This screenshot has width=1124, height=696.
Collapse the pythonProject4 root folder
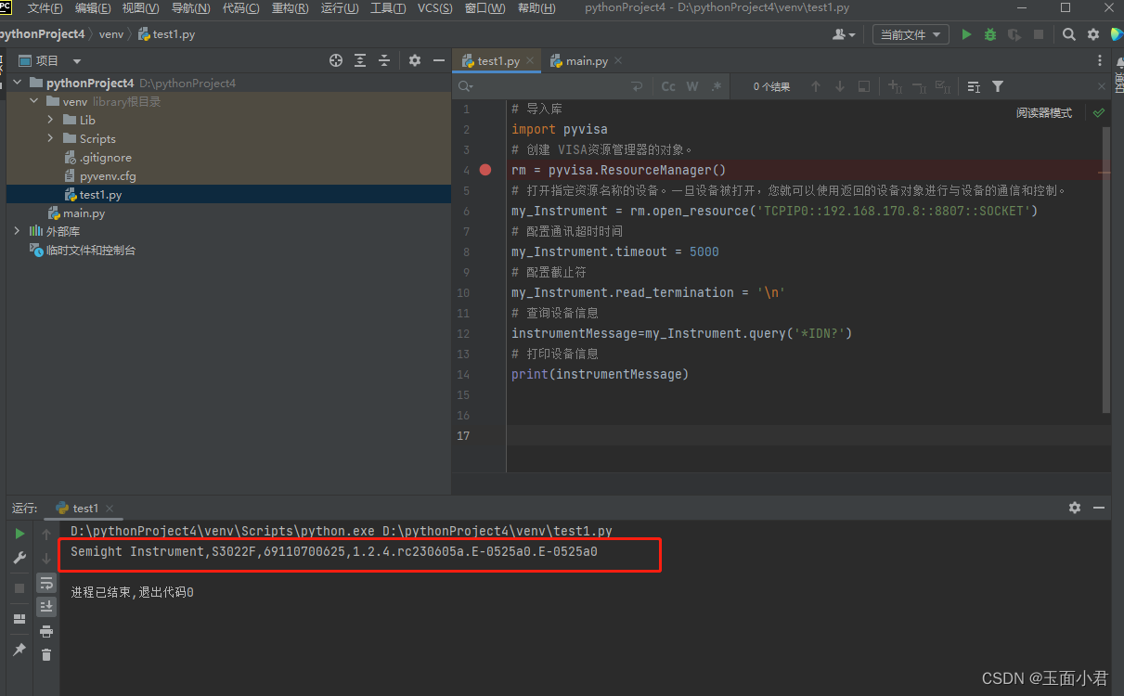coord(18,83)
